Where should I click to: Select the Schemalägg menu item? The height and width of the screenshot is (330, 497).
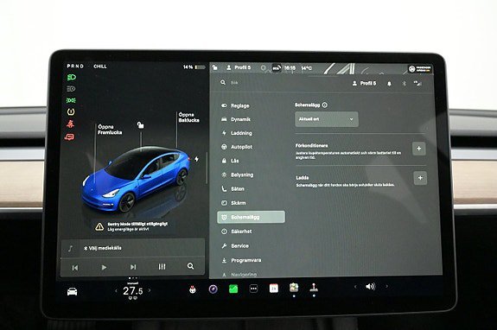(x=251, y=217)
